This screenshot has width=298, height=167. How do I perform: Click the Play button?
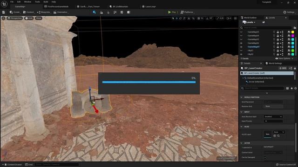(172, 13)
